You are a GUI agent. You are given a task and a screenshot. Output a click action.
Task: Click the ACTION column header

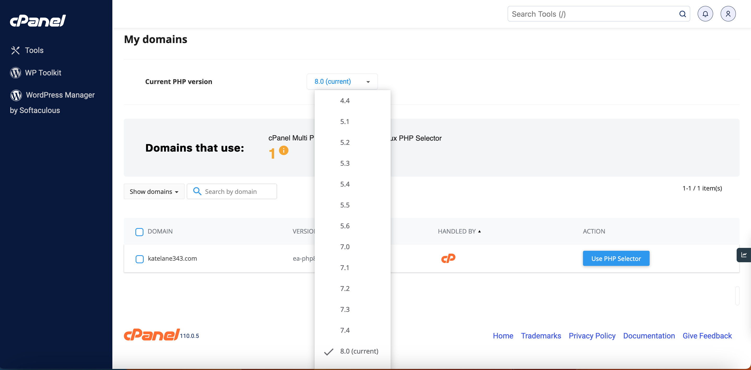click(x=594, y=231)
